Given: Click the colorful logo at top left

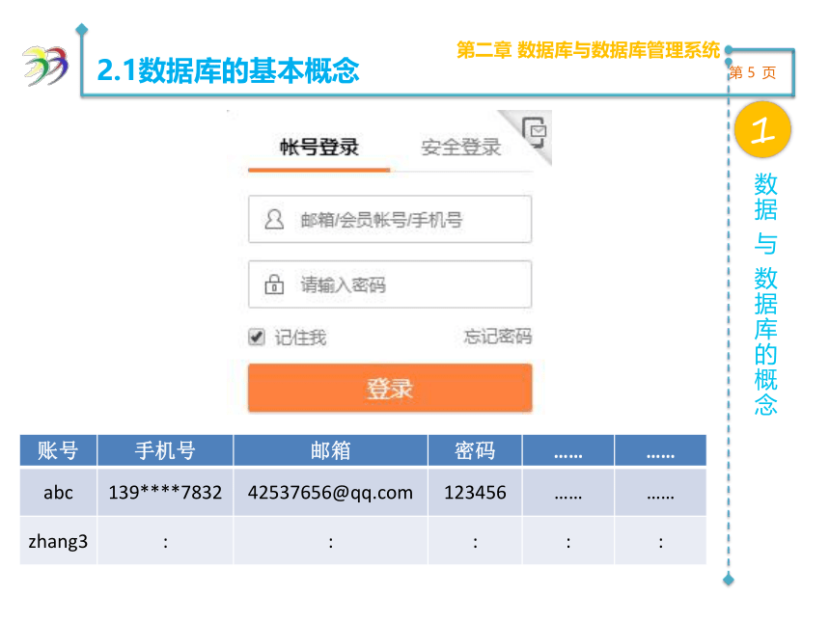Looking at the screenshot, I should point(45,67).
